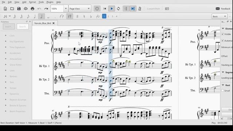Apply sharp accidental
The height and width of the screenshot is (131, 233).
coord(77,16)
